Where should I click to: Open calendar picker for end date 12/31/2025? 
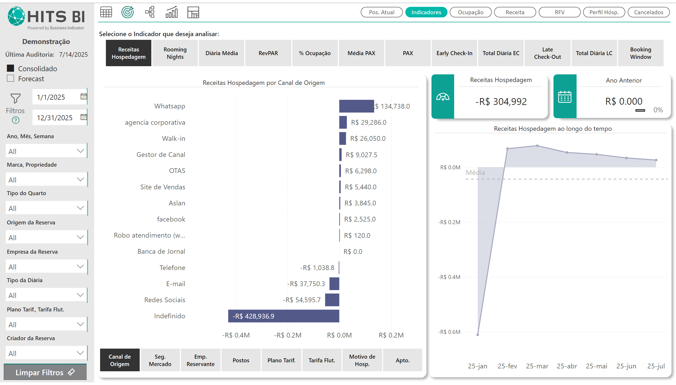83,117
